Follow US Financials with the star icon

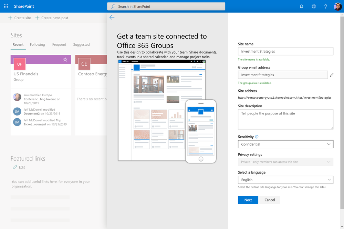coord(65,59)
